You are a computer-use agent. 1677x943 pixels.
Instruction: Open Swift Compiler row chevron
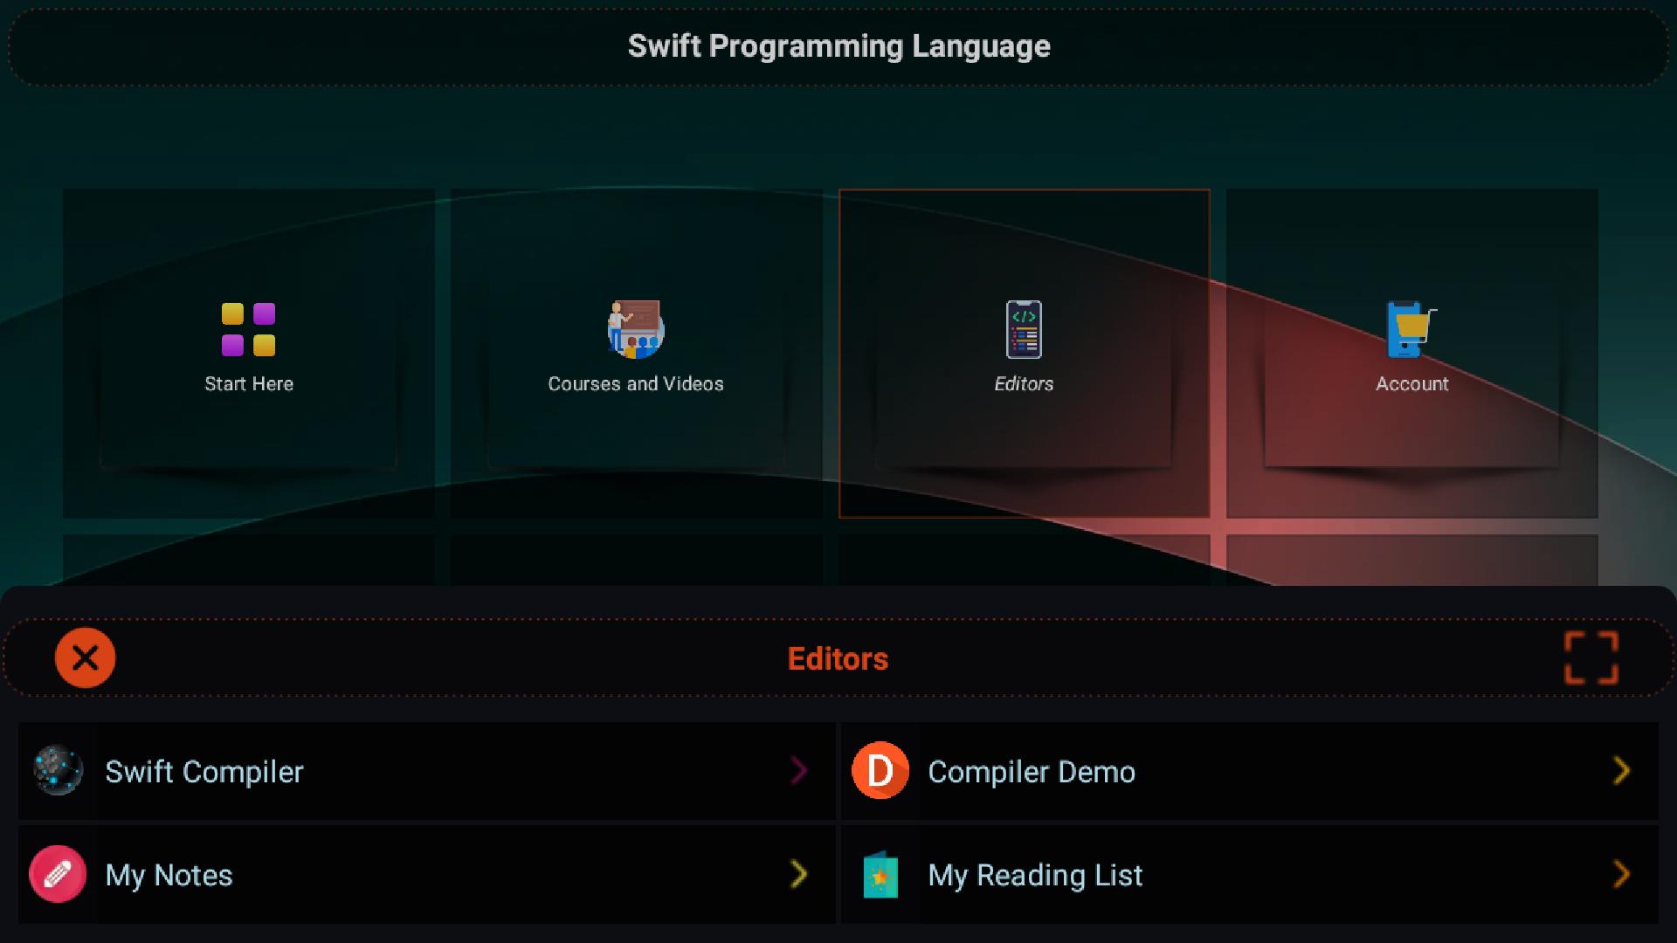tap(798, 771)
